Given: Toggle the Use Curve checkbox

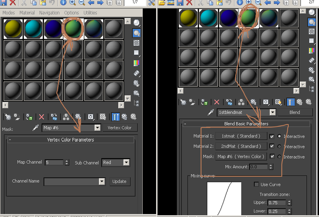Looking at the screenshot, I should tap(256, 184).
